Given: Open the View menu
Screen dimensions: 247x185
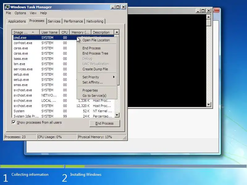Looking at the screenshot, I should coord(33,13).
